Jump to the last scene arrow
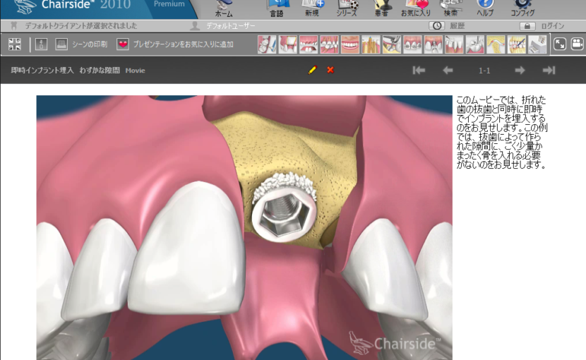 (x=549, y=71)
